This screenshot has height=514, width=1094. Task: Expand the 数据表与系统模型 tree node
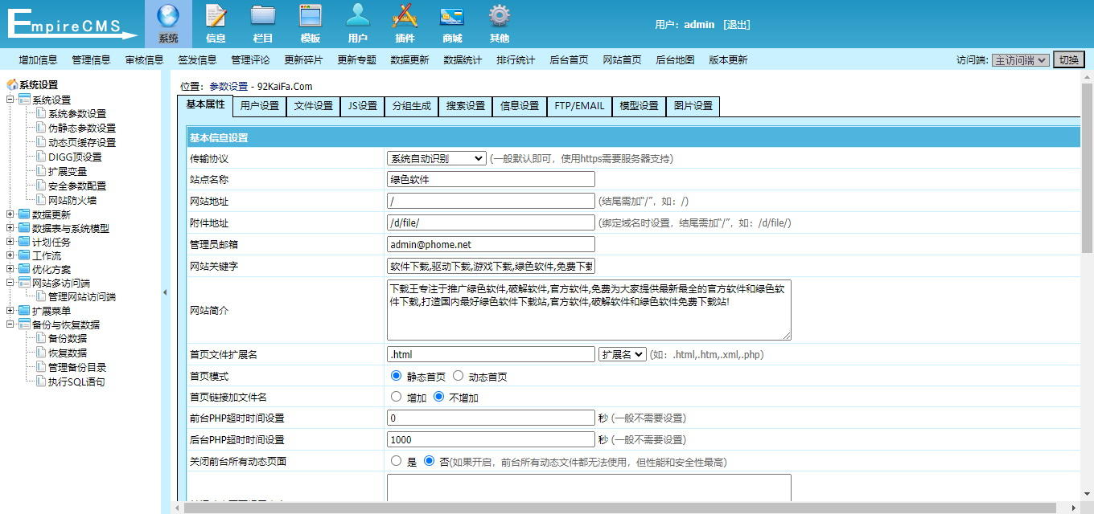(10, 228)
